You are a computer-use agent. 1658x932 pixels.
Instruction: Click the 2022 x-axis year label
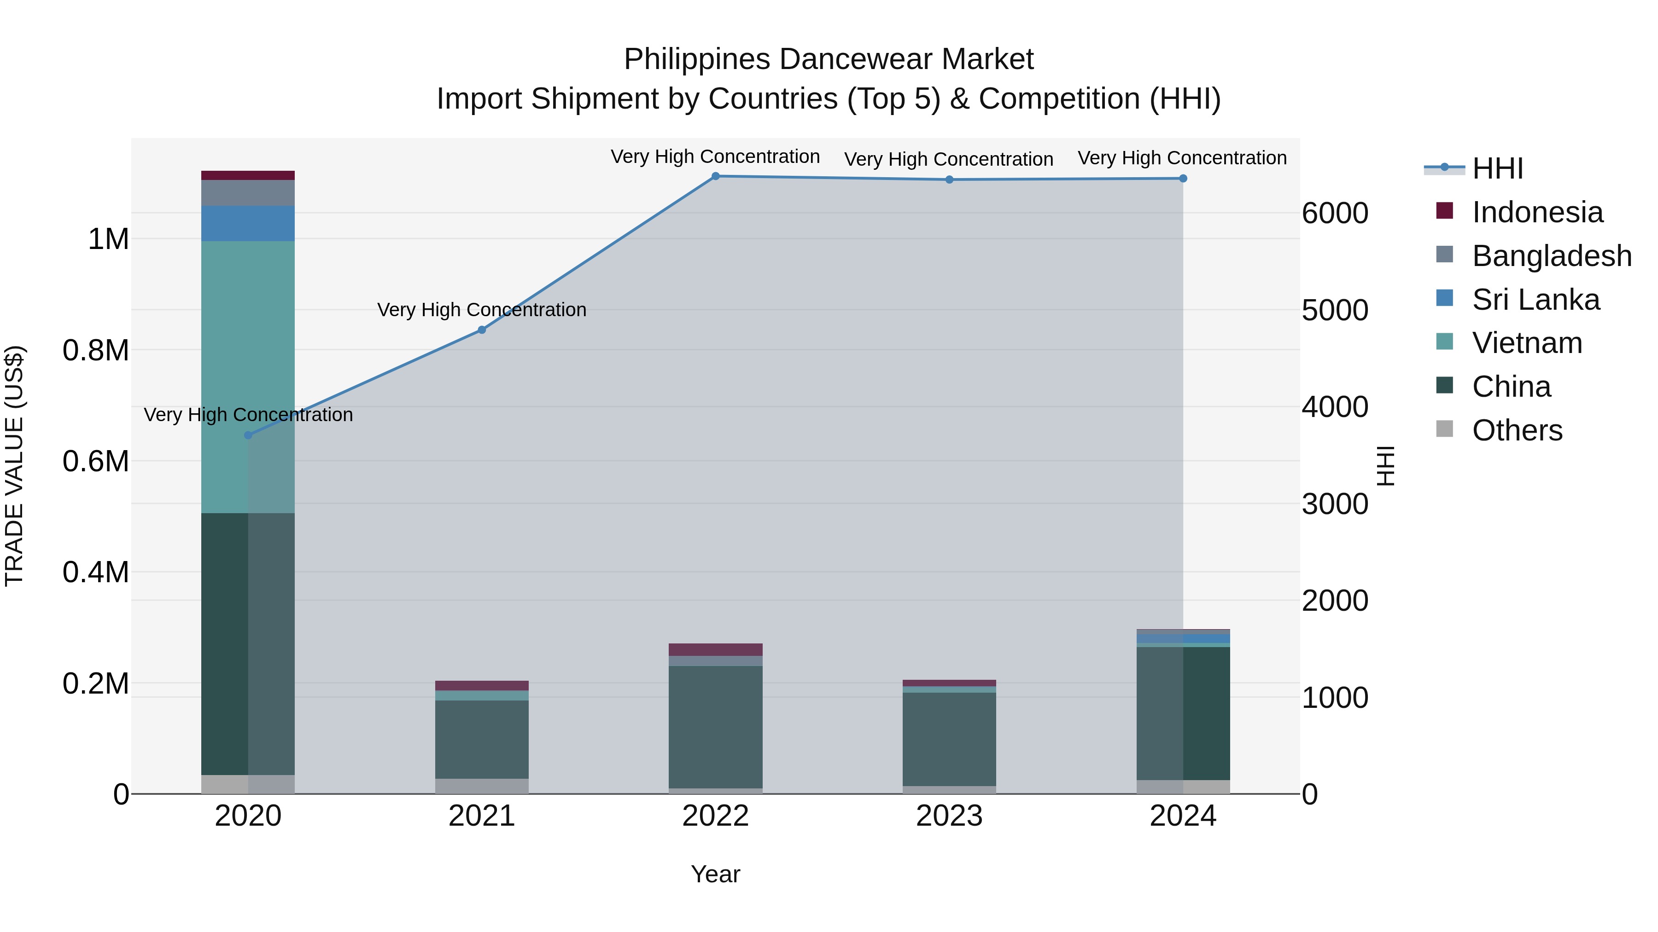pos(716,816)
